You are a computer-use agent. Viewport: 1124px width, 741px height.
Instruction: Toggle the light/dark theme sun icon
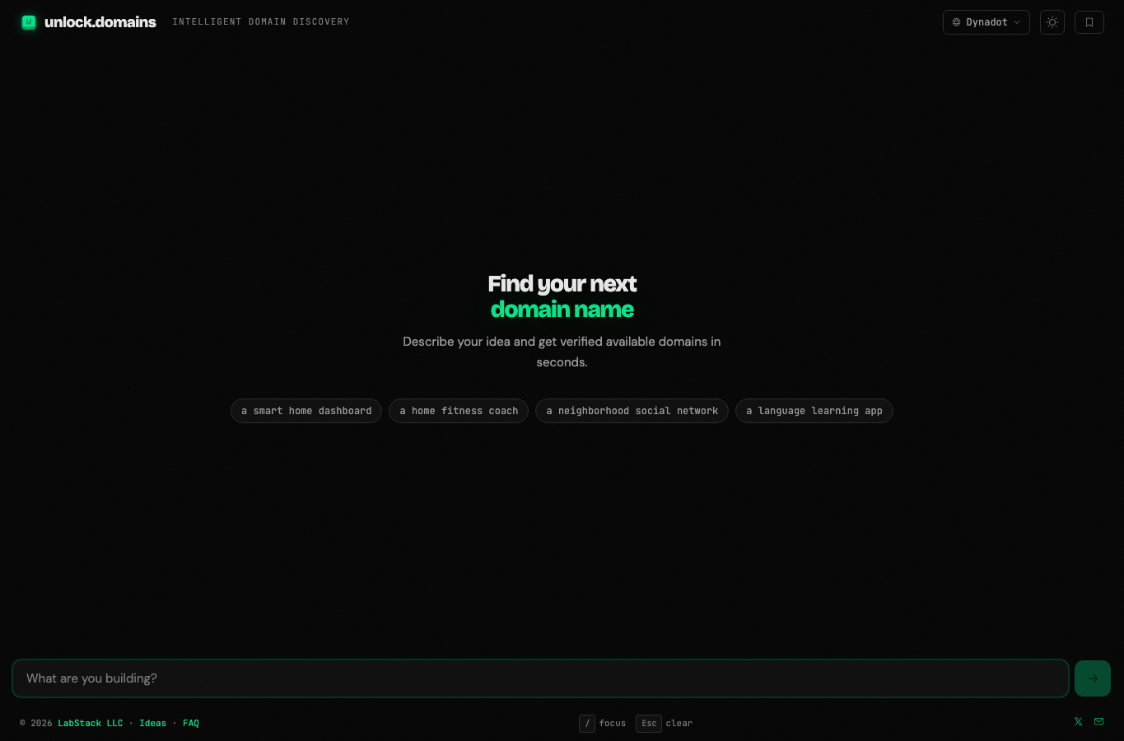point(1052,22)
